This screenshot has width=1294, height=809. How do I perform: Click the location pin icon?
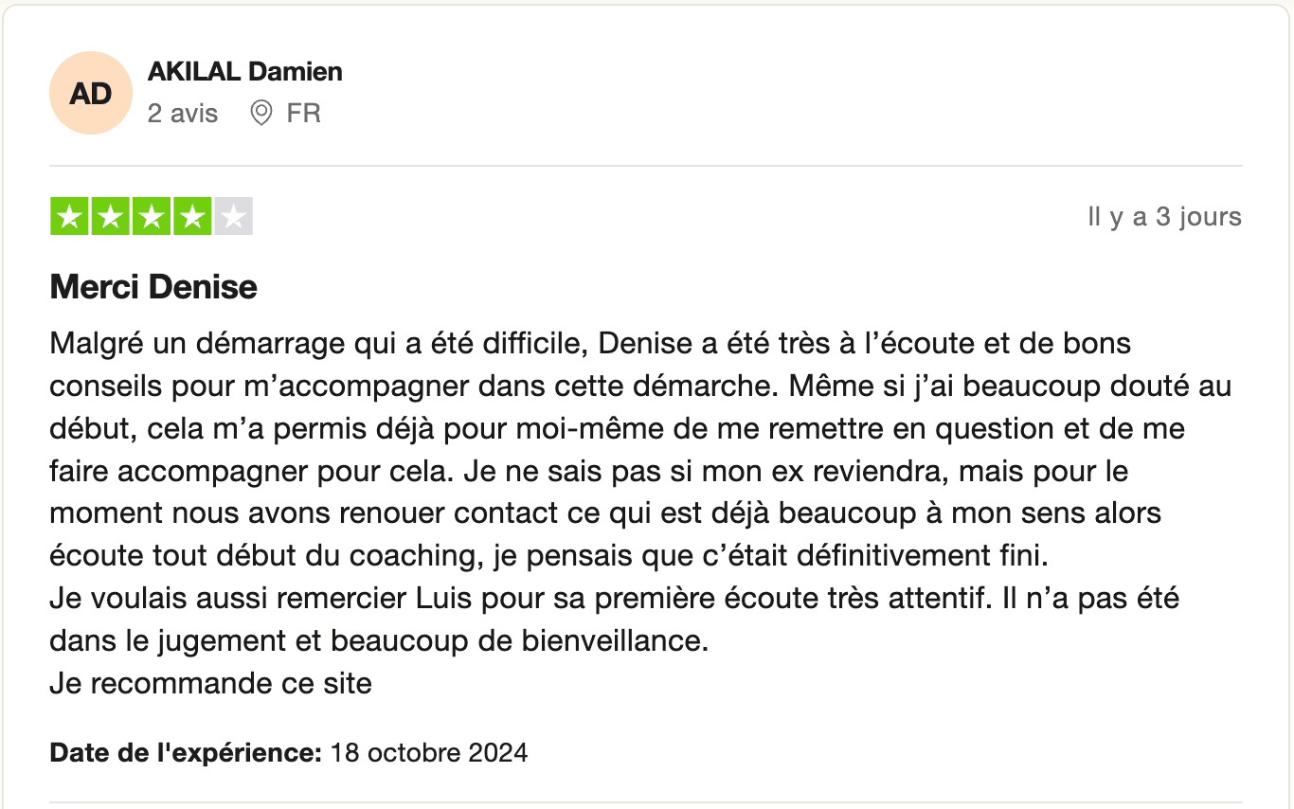click(261, 114)
